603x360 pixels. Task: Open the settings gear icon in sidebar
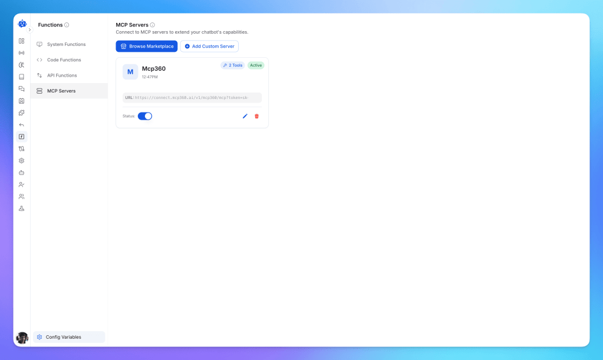pos(22,160)
